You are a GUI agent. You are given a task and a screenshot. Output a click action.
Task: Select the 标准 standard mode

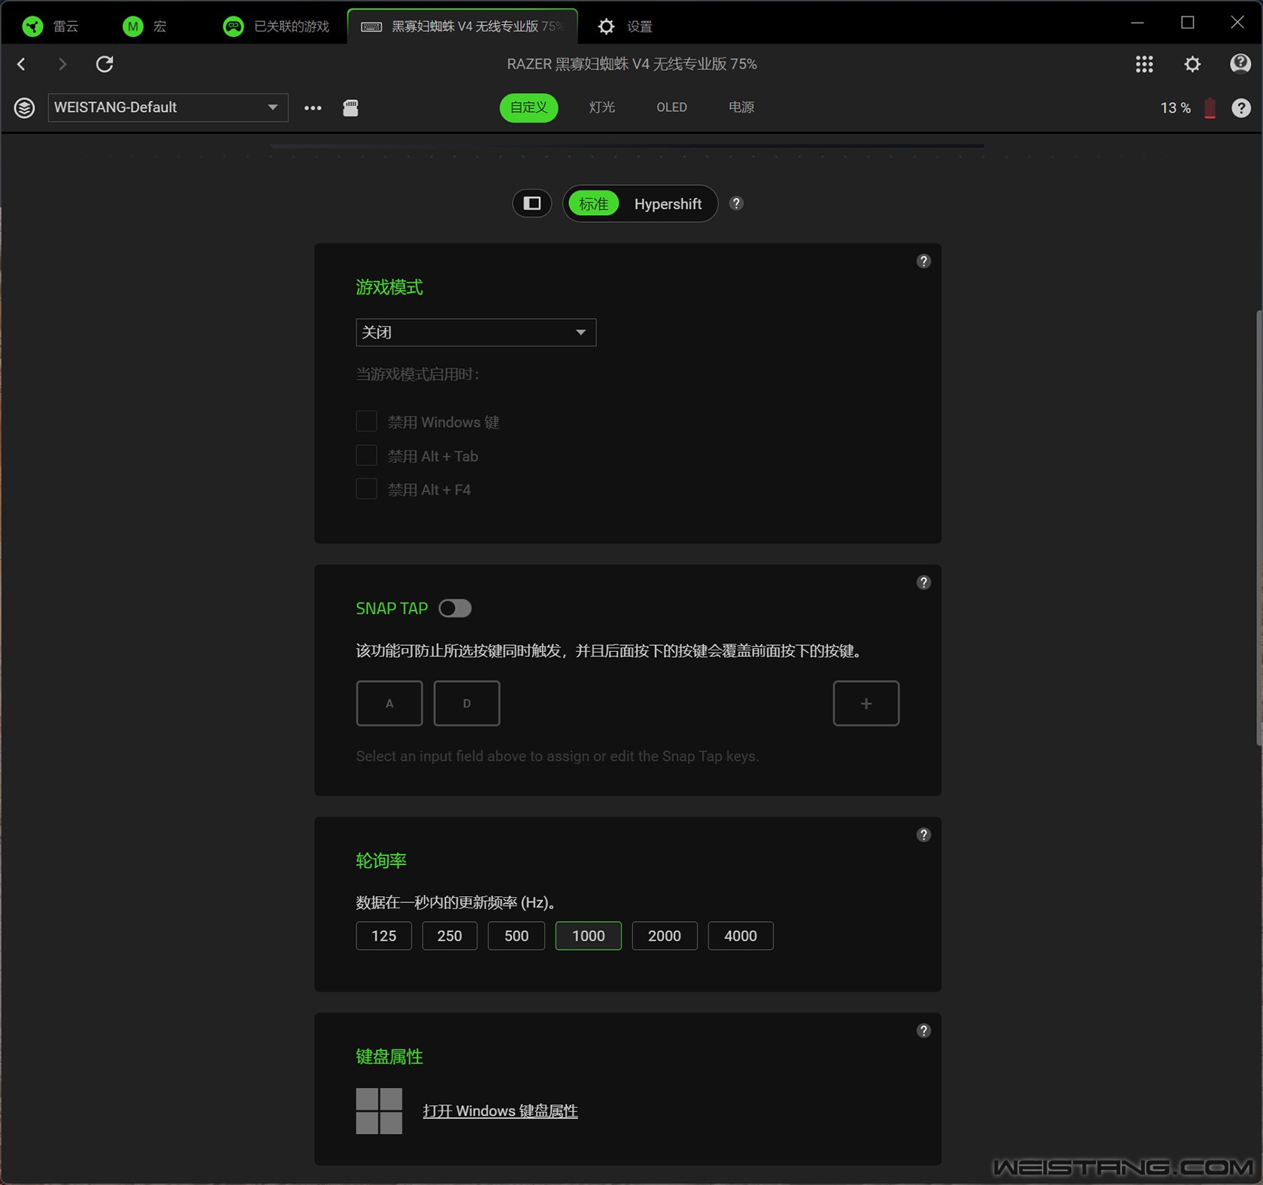coord(593,204)
